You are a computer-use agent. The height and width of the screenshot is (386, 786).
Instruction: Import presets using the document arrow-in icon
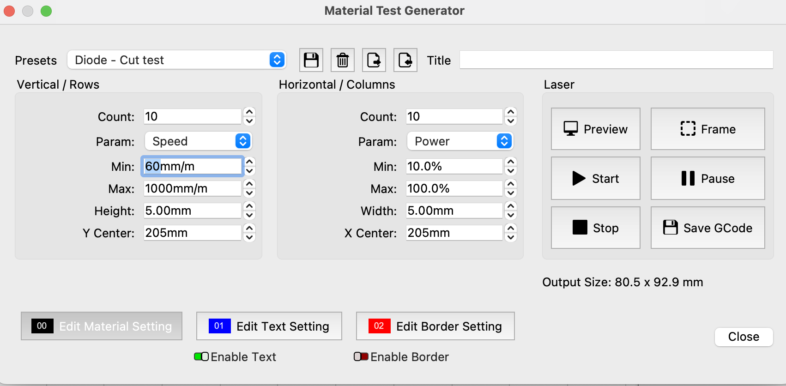tap(405, 60)
